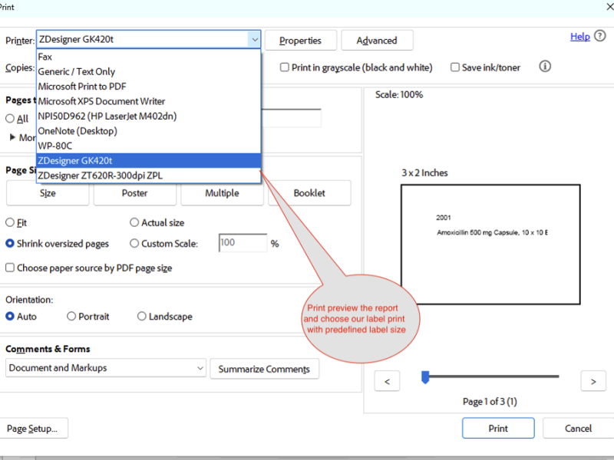The height and width of the screenshot is (460, 614).
Task: Switch to Size page sizing
Action: point(48,193)
